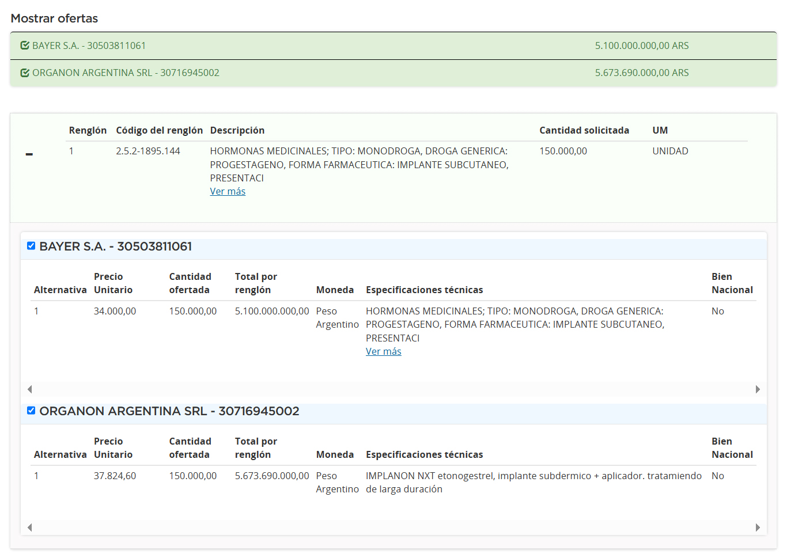This screenshot has width=787, height=554.
Task: Uncheck the BAYER S.A. - 30503811061 checkbox
Action: click(31, 246)
